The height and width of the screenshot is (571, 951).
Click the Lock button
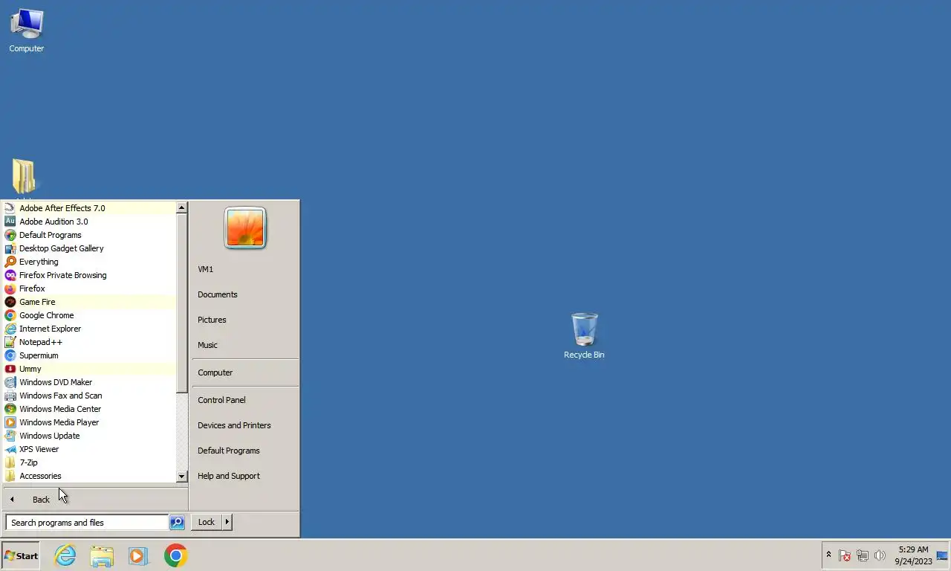(207, 522)
